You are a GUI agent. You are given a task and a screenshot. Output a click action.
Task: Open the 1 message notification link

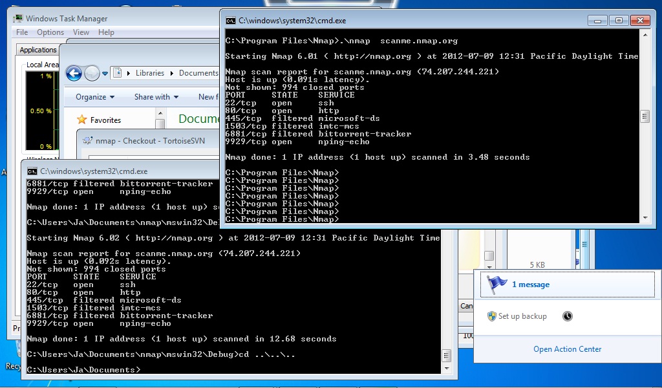[x=531, y=285]
